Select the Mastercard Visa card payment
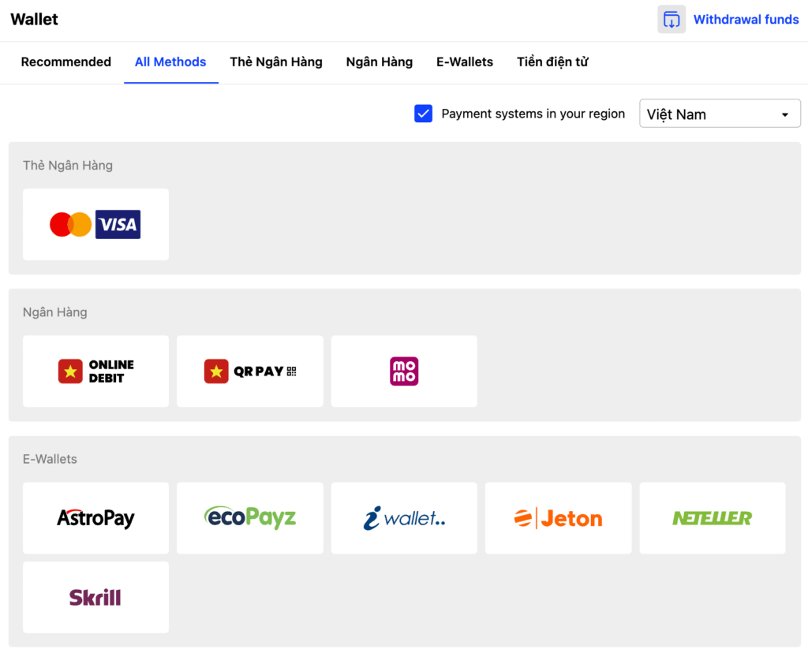 coord(95,225)
